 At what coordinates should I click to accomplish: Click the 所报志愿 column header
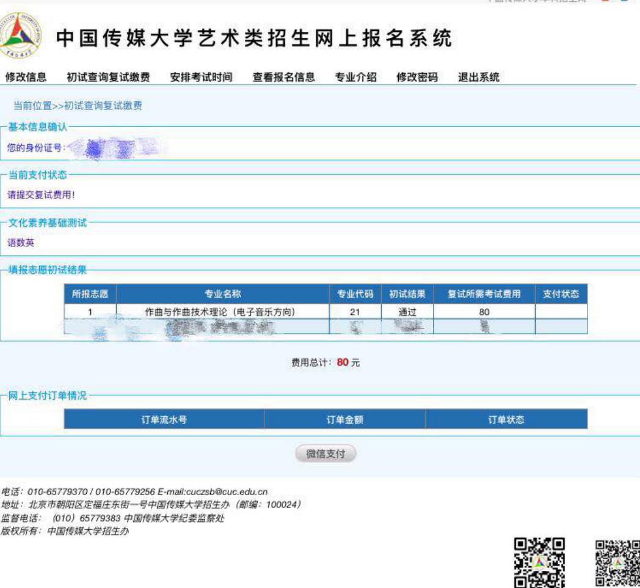point(90,294)
